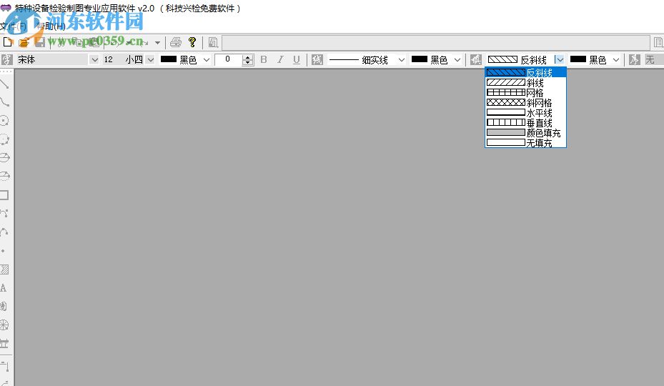Click the black text color swatch
Image resolution: width=664 pixels, height=386 pixels.
click(168, 59)
